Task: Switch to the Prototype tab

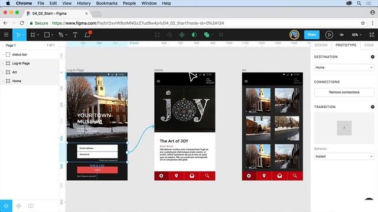Action: 346,45
